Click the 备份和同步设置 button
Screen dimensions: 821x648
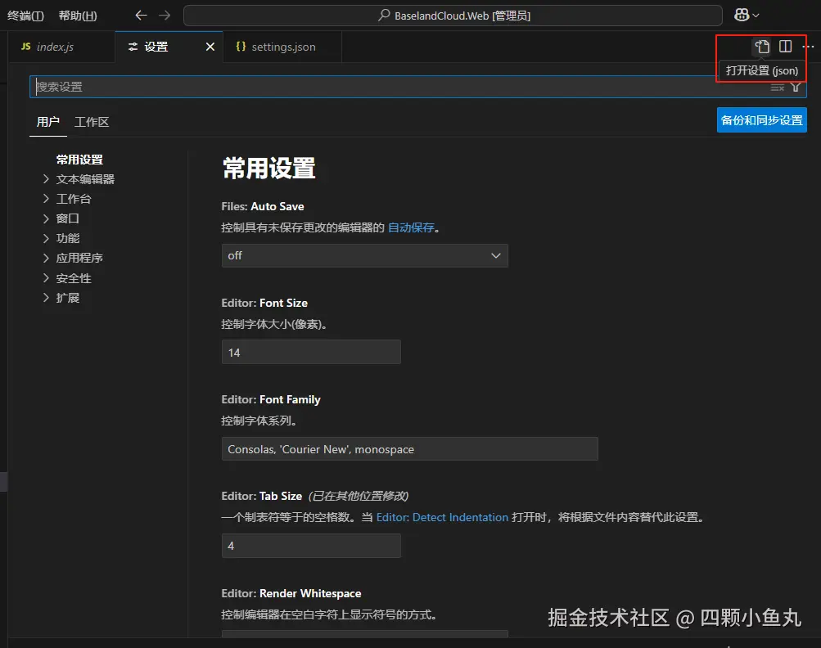761,119
